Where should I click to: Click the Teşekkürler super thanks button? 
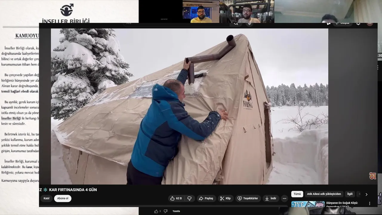(x=248, y=198)
